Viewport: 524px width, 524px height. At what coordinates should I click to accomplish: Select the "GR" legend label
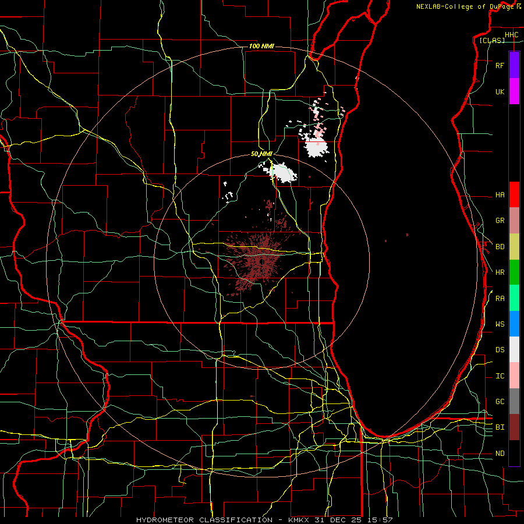[x=500, y=221]
